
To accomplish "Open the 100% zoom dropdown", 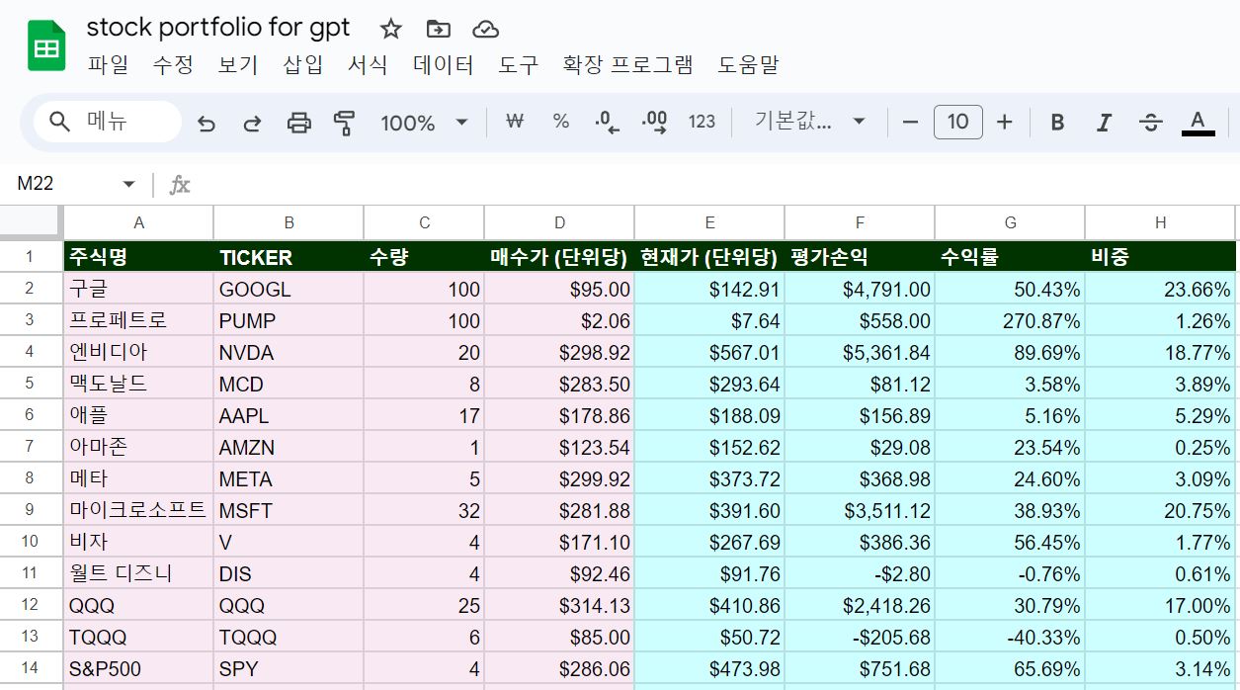I will click(424, 123).
